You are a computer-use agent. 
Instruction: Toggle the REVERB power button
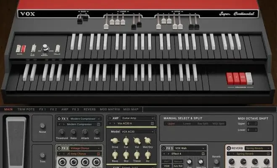(x=229, y=148)
